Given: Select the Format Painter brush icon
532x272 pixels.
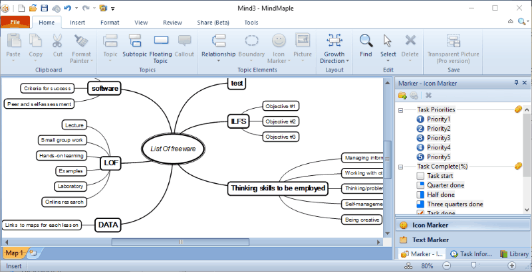Looking at the screenshot, I should tap(81, 40).
